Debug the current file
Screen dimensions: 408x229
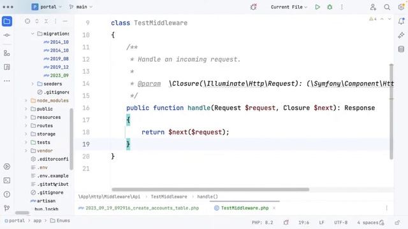click(330, 7)
